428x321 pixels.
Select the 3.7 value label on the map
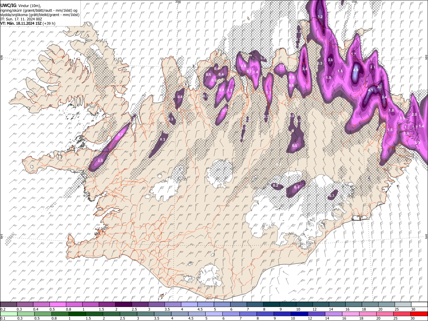[380, 87]
